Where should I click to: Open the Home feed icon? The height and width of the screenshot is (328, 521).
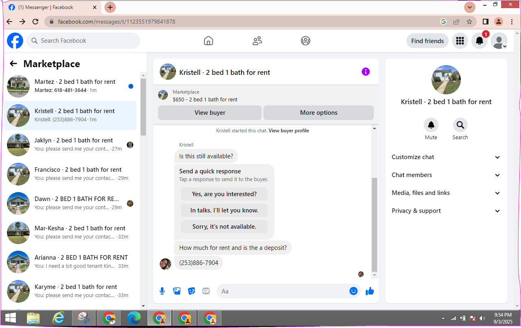click(208, 41)
